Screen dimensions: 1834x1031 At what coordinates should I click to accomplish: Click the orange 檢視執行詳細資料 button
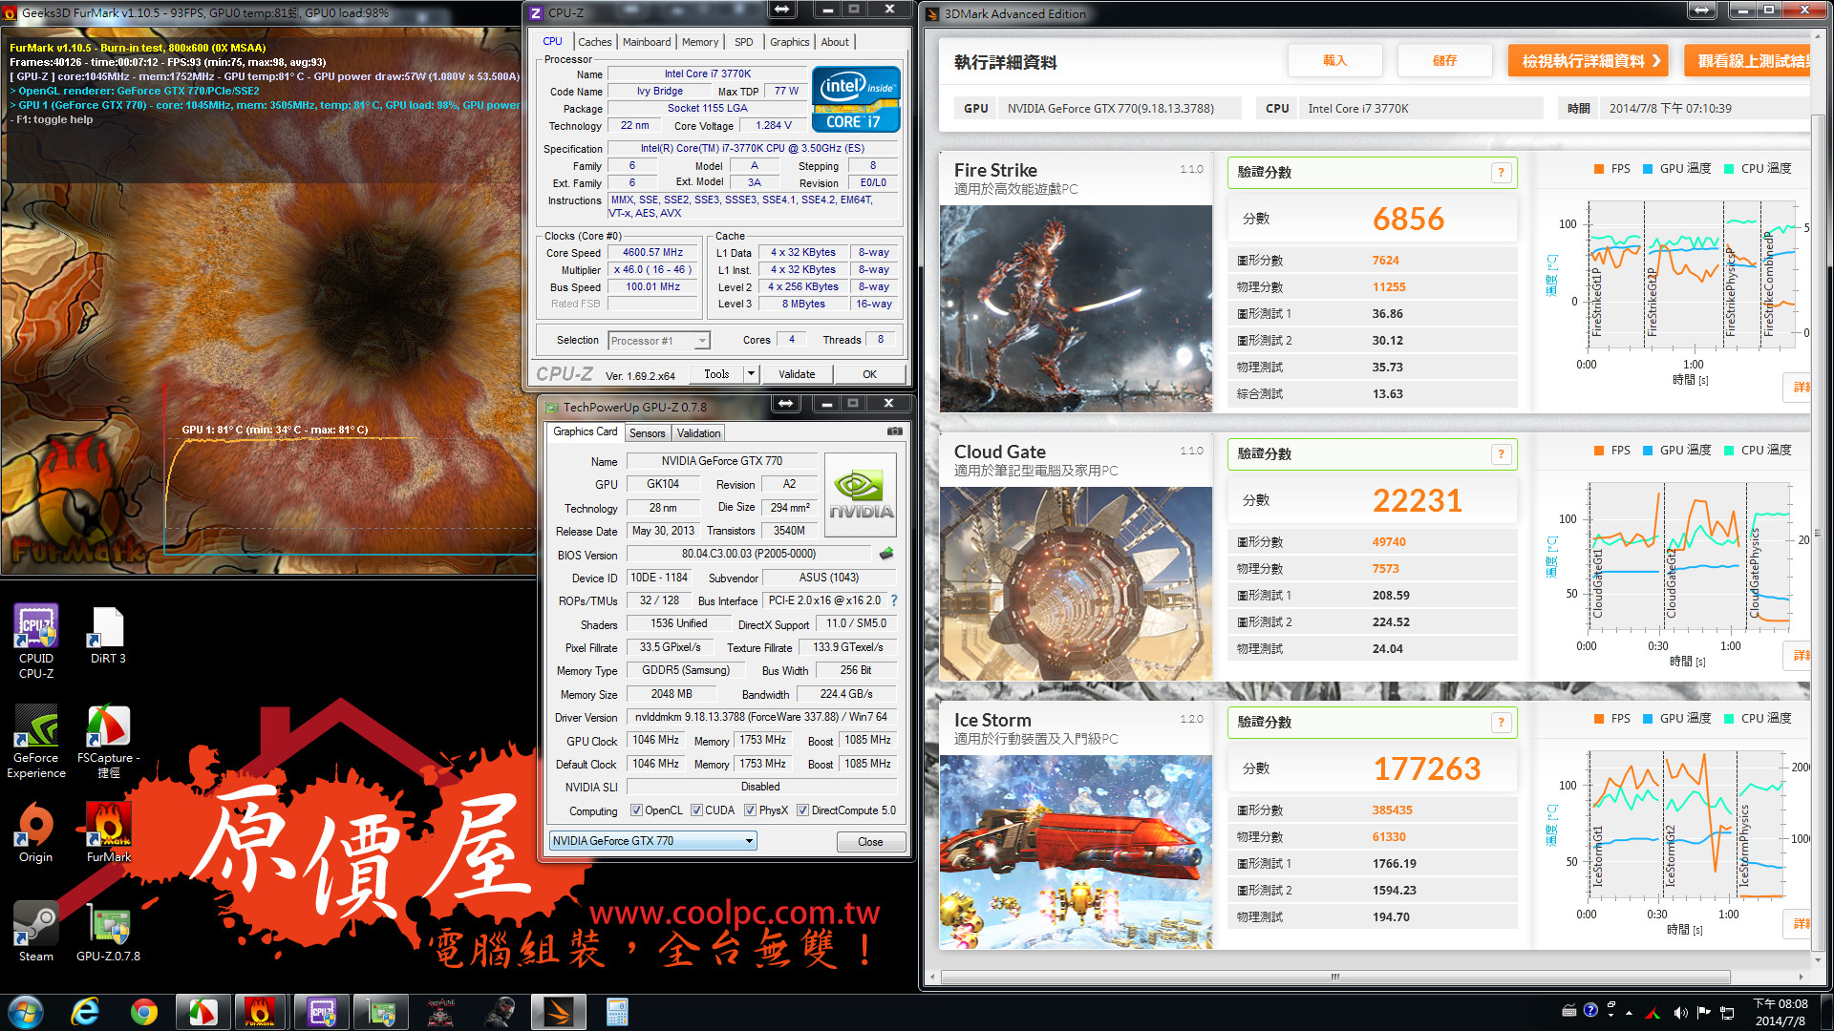pos(1589,61)
